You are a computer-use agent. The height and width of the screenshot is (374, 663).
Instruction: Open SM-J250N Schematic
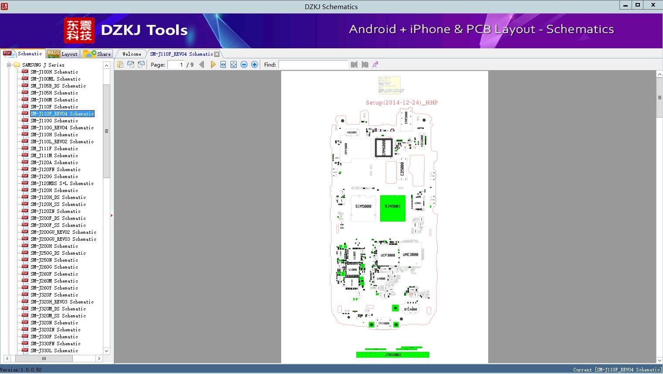click(54, 260)
